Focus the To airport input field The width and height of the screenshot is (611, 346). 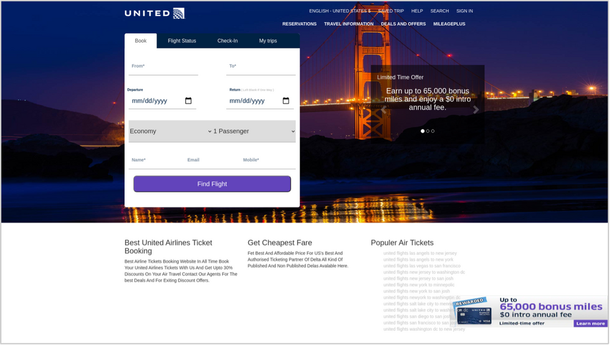click(261, 66)
